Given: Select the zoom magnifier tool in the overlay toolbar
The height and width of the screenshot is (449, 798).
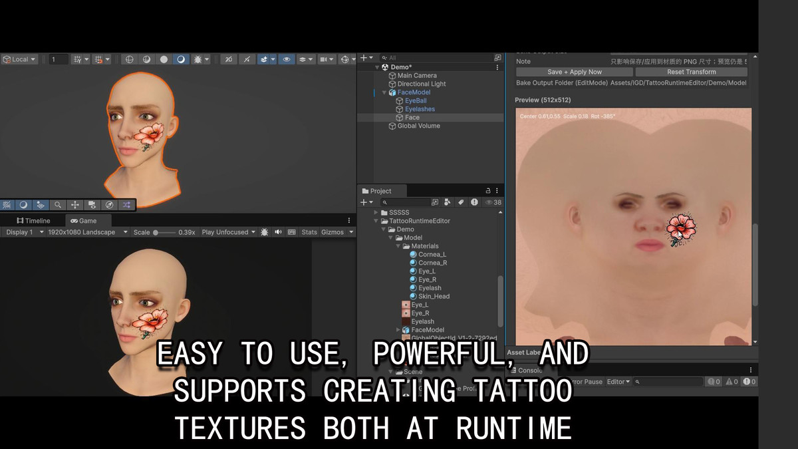Looking at the screenshot, I should tap(58, 205).
